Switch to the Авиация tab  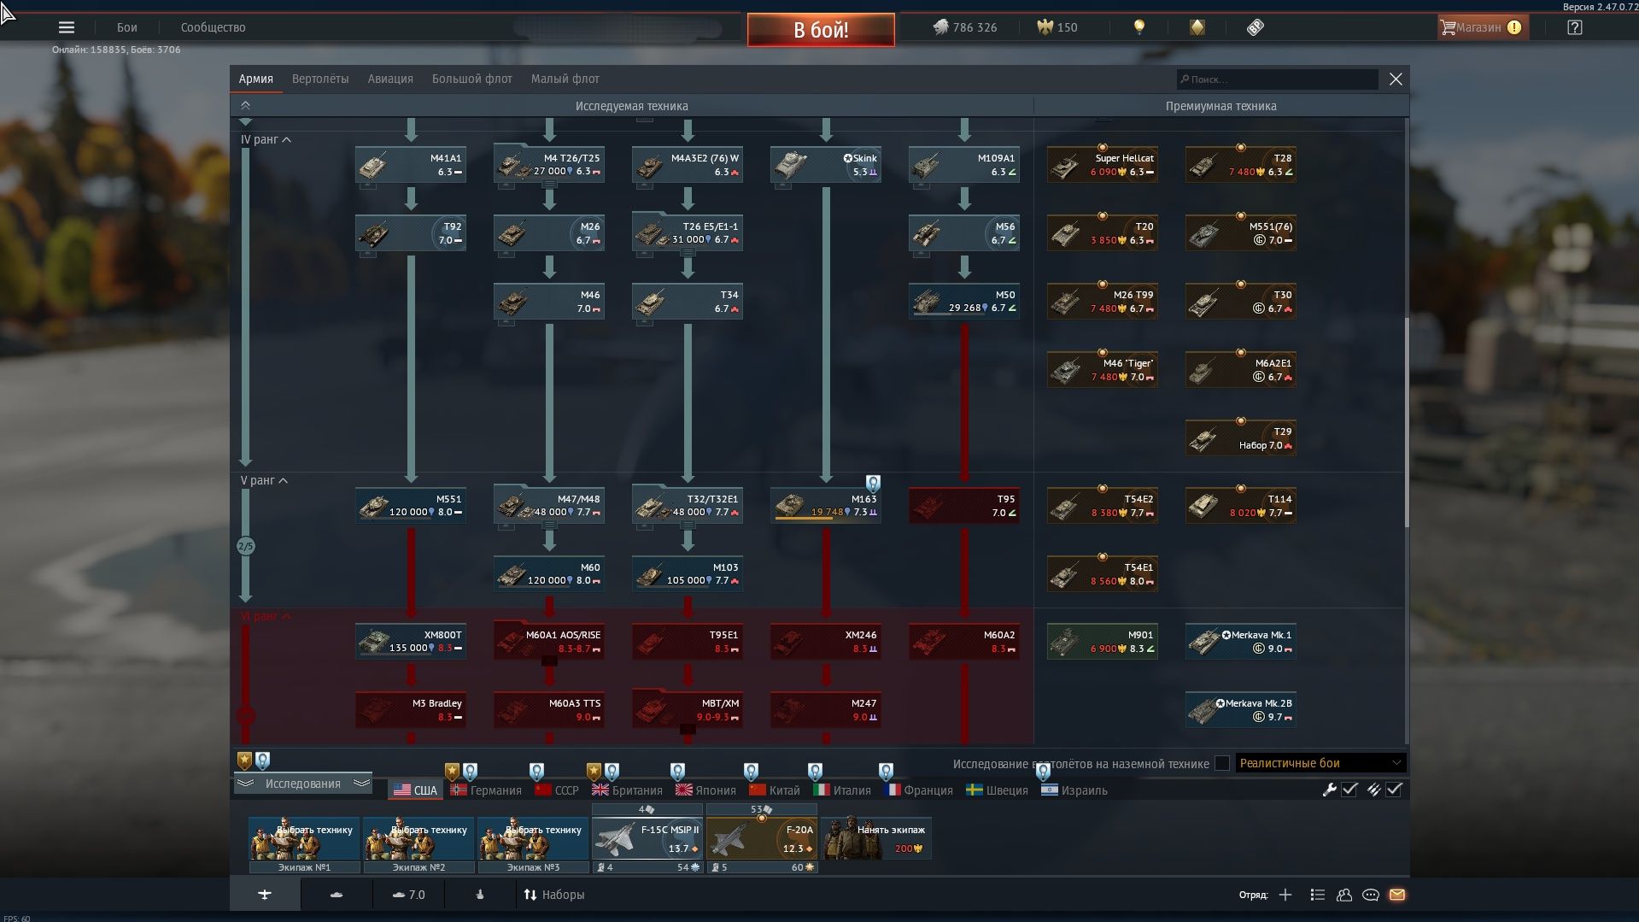click(390, 79)
